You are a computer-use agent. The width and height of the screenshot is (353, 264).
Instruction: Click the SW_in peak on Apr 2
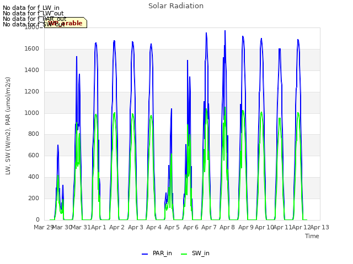pos(115,113)
